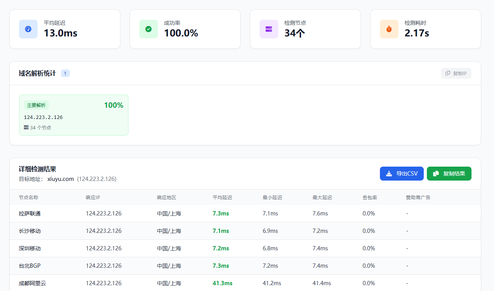This screenshot has width=494, height=291.
Task: Click the copy icon in 复制IP button
Action: click(448, 73)
